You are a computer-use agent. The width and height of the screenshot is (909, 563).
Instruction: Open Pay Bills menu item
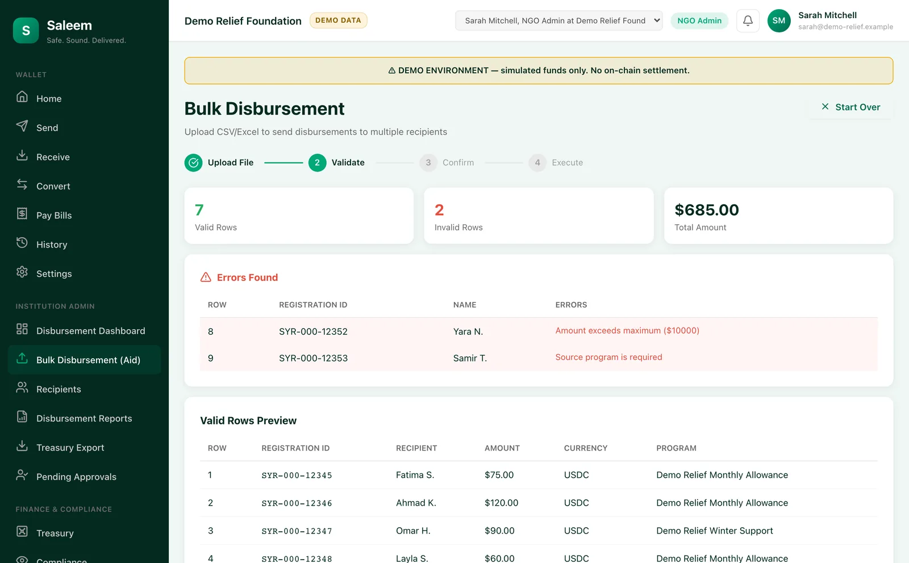(84, 215)
